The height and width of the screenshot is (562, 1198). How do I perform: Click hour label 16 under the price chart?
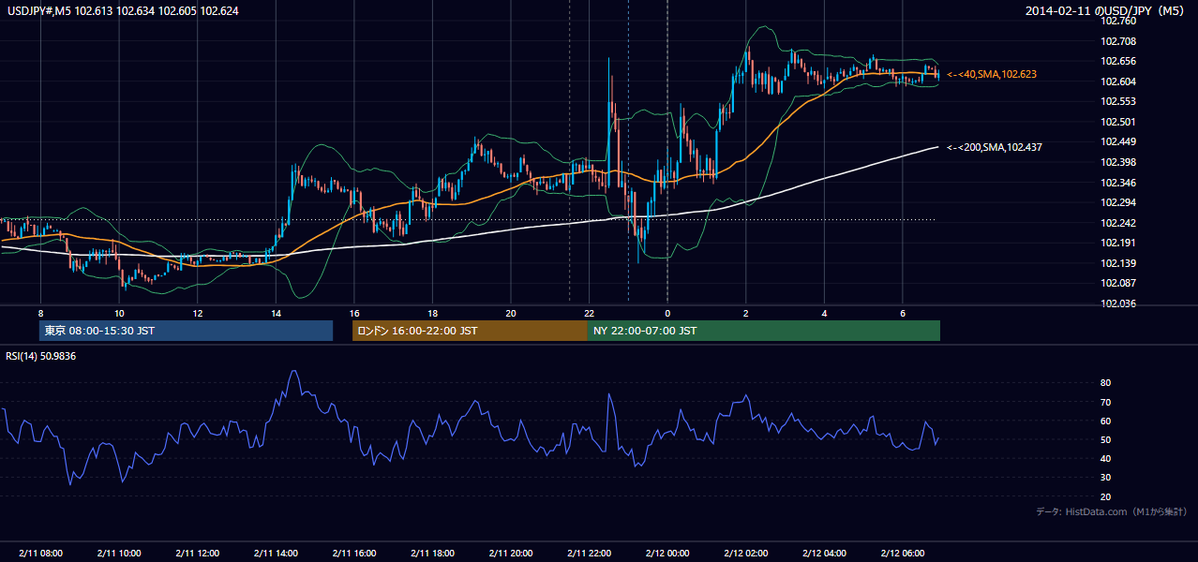click(354, 313)
